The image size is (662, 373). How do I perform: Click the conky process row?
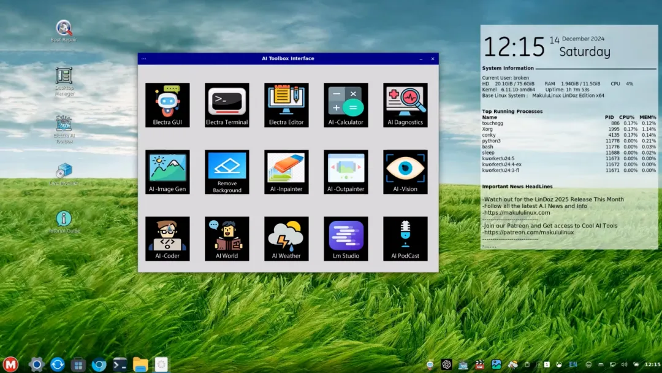pos(569,135)
